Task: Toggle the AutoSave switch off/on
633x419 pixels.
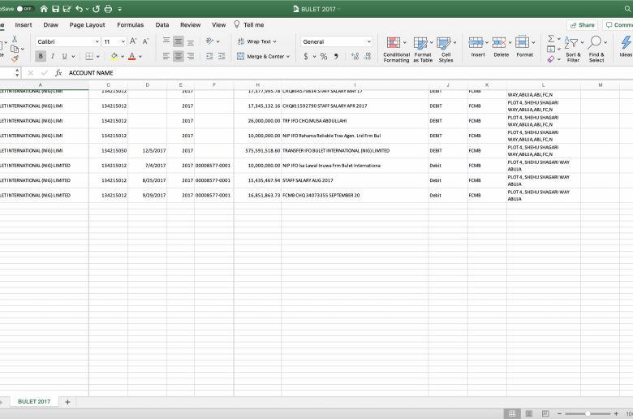Action: point(25,8)
